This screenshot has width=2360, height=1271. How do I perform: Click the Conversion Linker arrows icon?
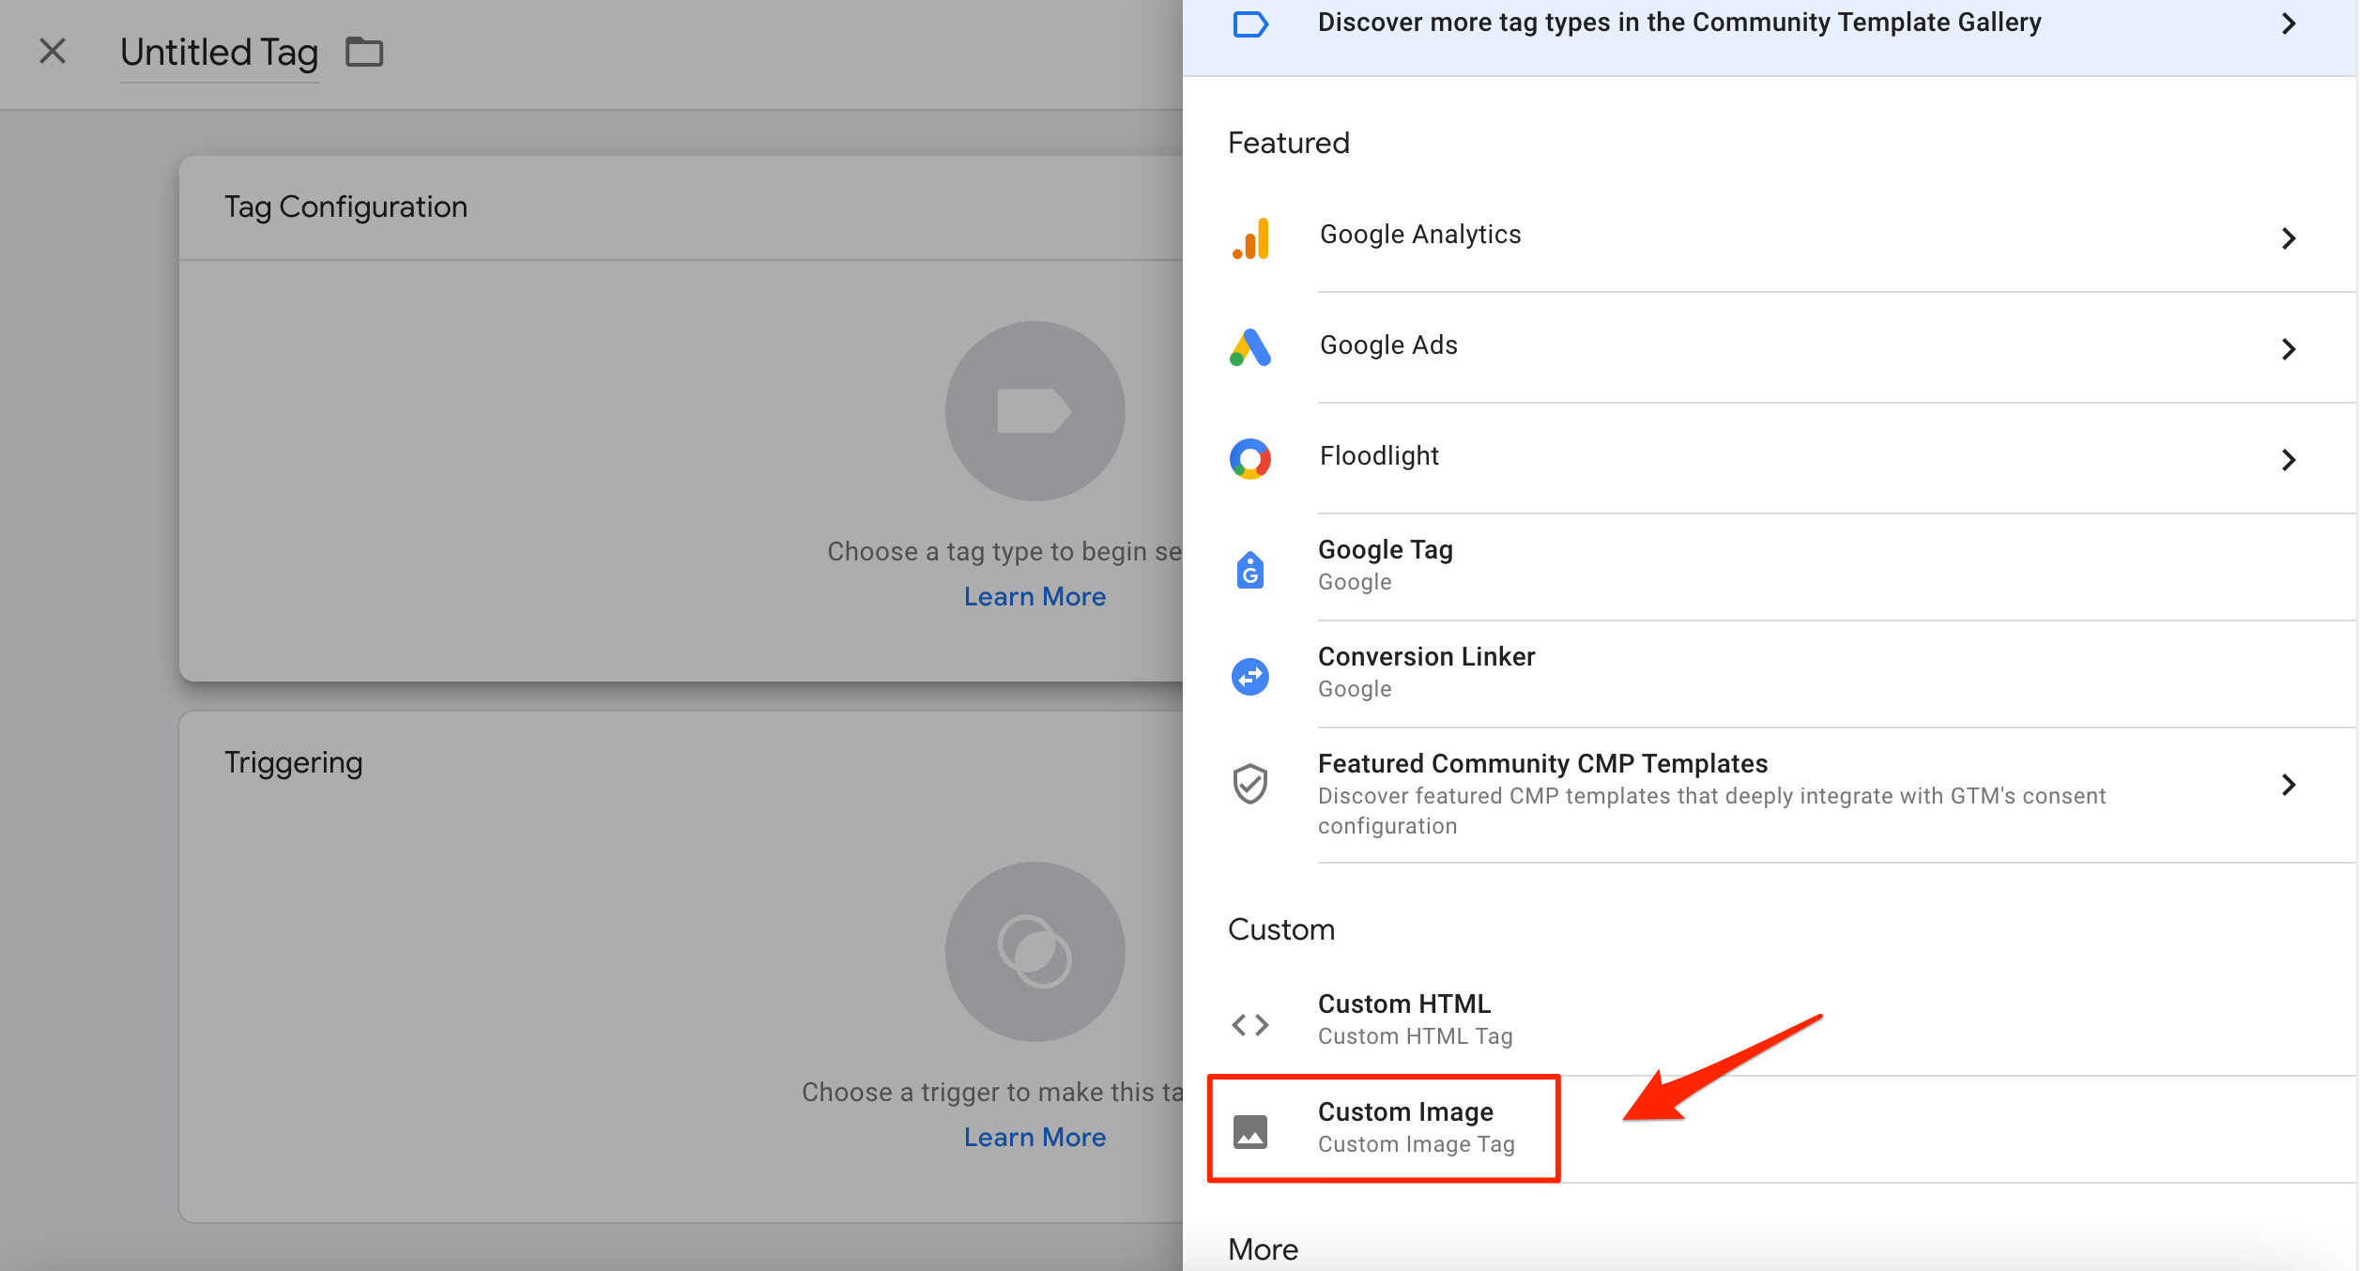(x=1250, y=676)
